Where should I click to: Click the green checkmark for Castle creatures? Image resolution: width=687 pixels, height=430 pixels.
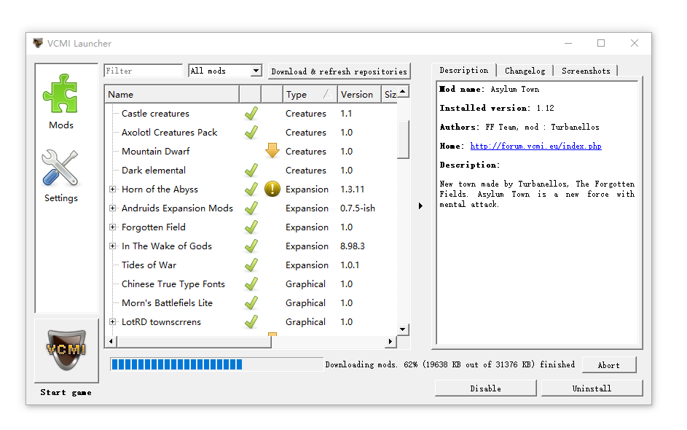point(251,114)
